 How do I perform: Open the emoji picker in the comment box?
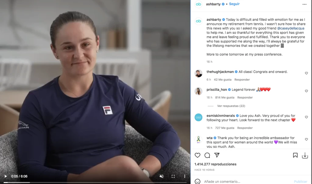click(197, 182)
